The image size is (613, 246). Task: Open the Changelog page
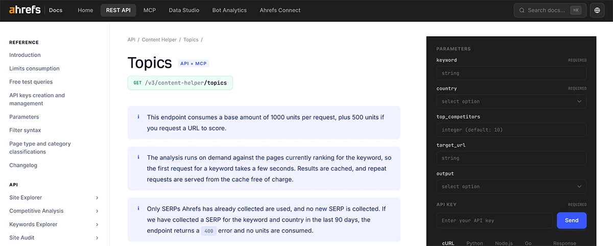pos(23,165)
